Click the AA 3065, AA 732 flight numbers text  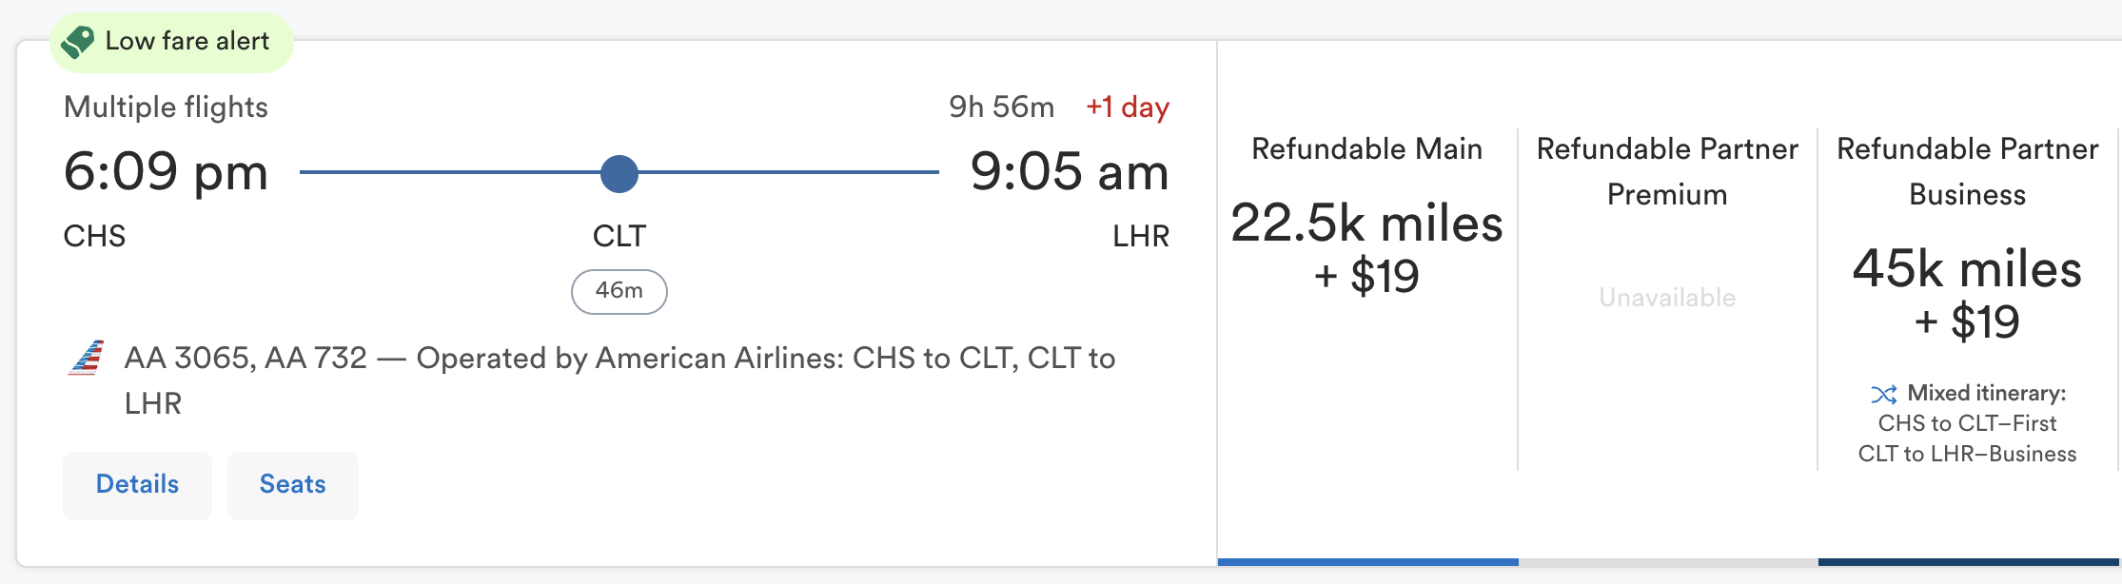tap(246, 359)
